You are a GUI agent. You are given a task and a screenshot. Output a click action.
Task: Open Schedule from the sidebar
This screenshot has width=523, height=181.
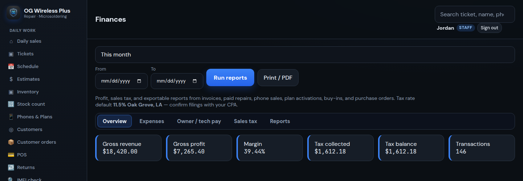tap(44, 67)
